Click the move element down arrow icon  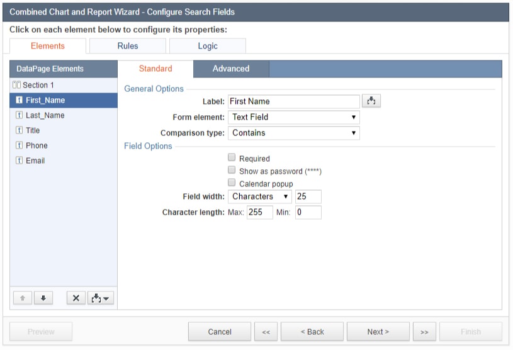point(43,298)
